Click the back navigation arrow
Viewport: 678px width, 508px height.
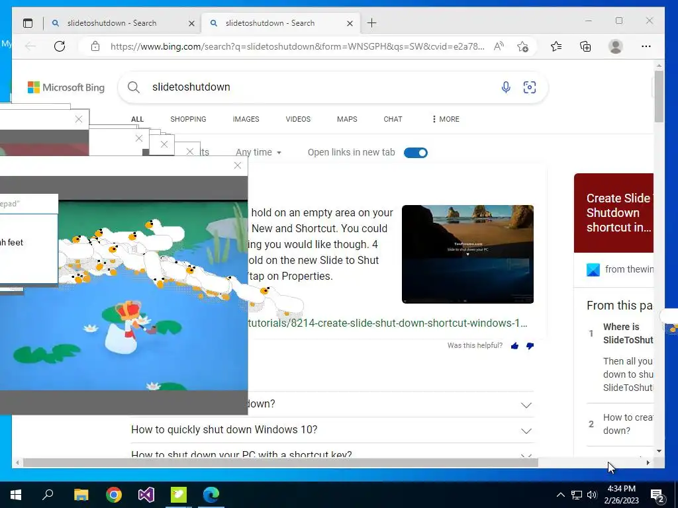click(x=30, y=46)
